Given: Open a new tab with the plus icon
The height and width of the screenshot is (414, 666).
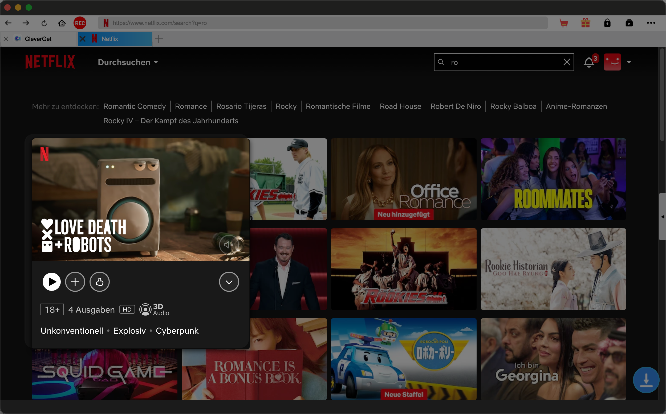Looking at the screenshot, I should (159, 39).
